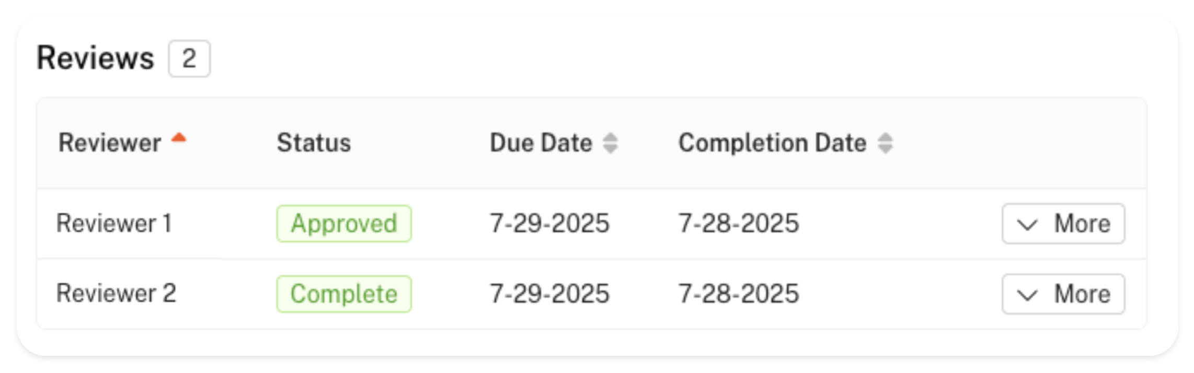
Task: Click Reviewer 2 completion date 7-28-2025
Action: pyautogui.click(x=739, y=294)
